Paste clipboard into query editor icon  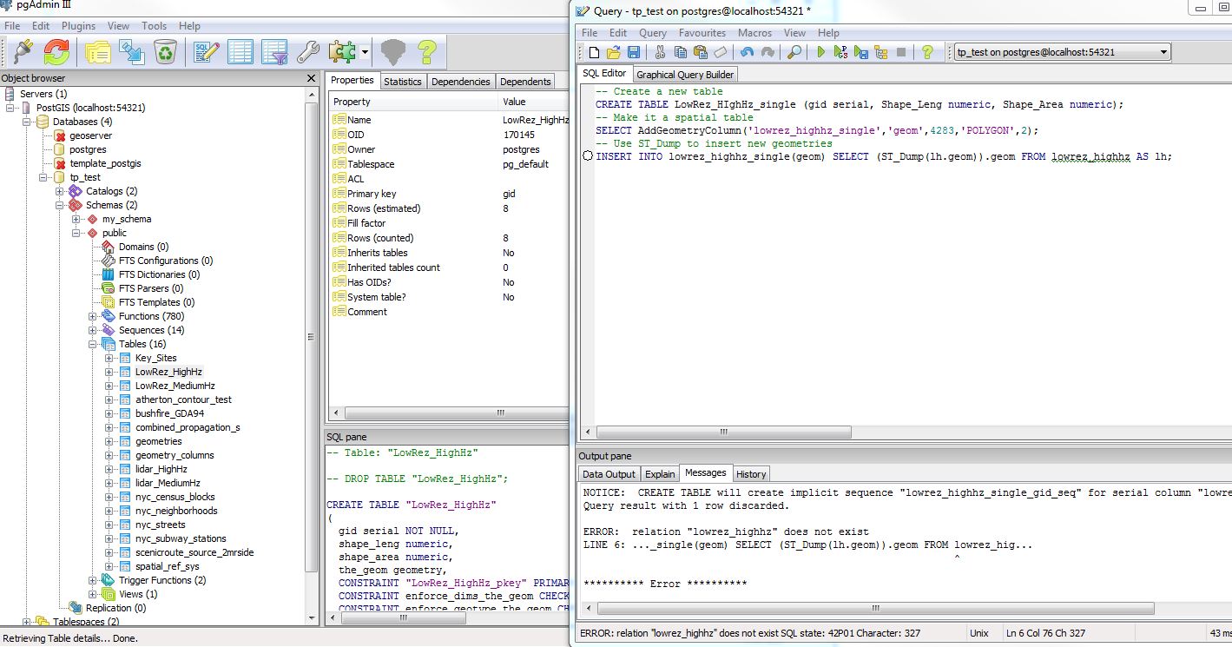pyautogui.click(x=700, y=52)
